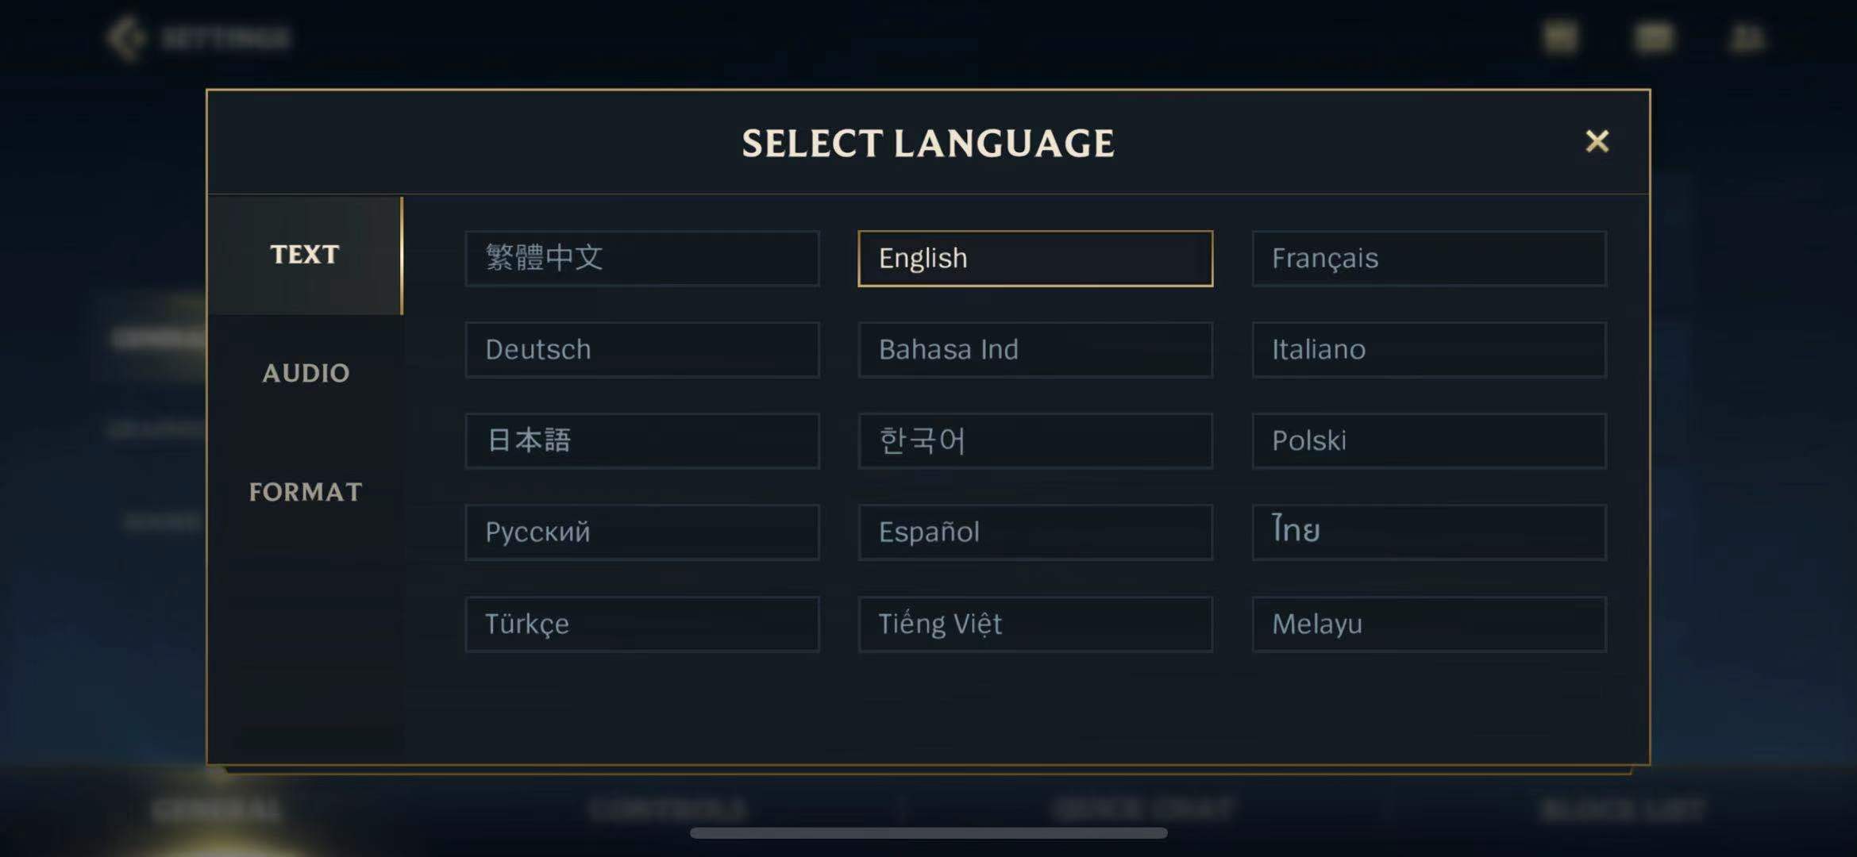The image size is (1857, 857).
Task: Click the back arrow next to SETTINGS
Action: pyautogui.click(x=127, y=36)
